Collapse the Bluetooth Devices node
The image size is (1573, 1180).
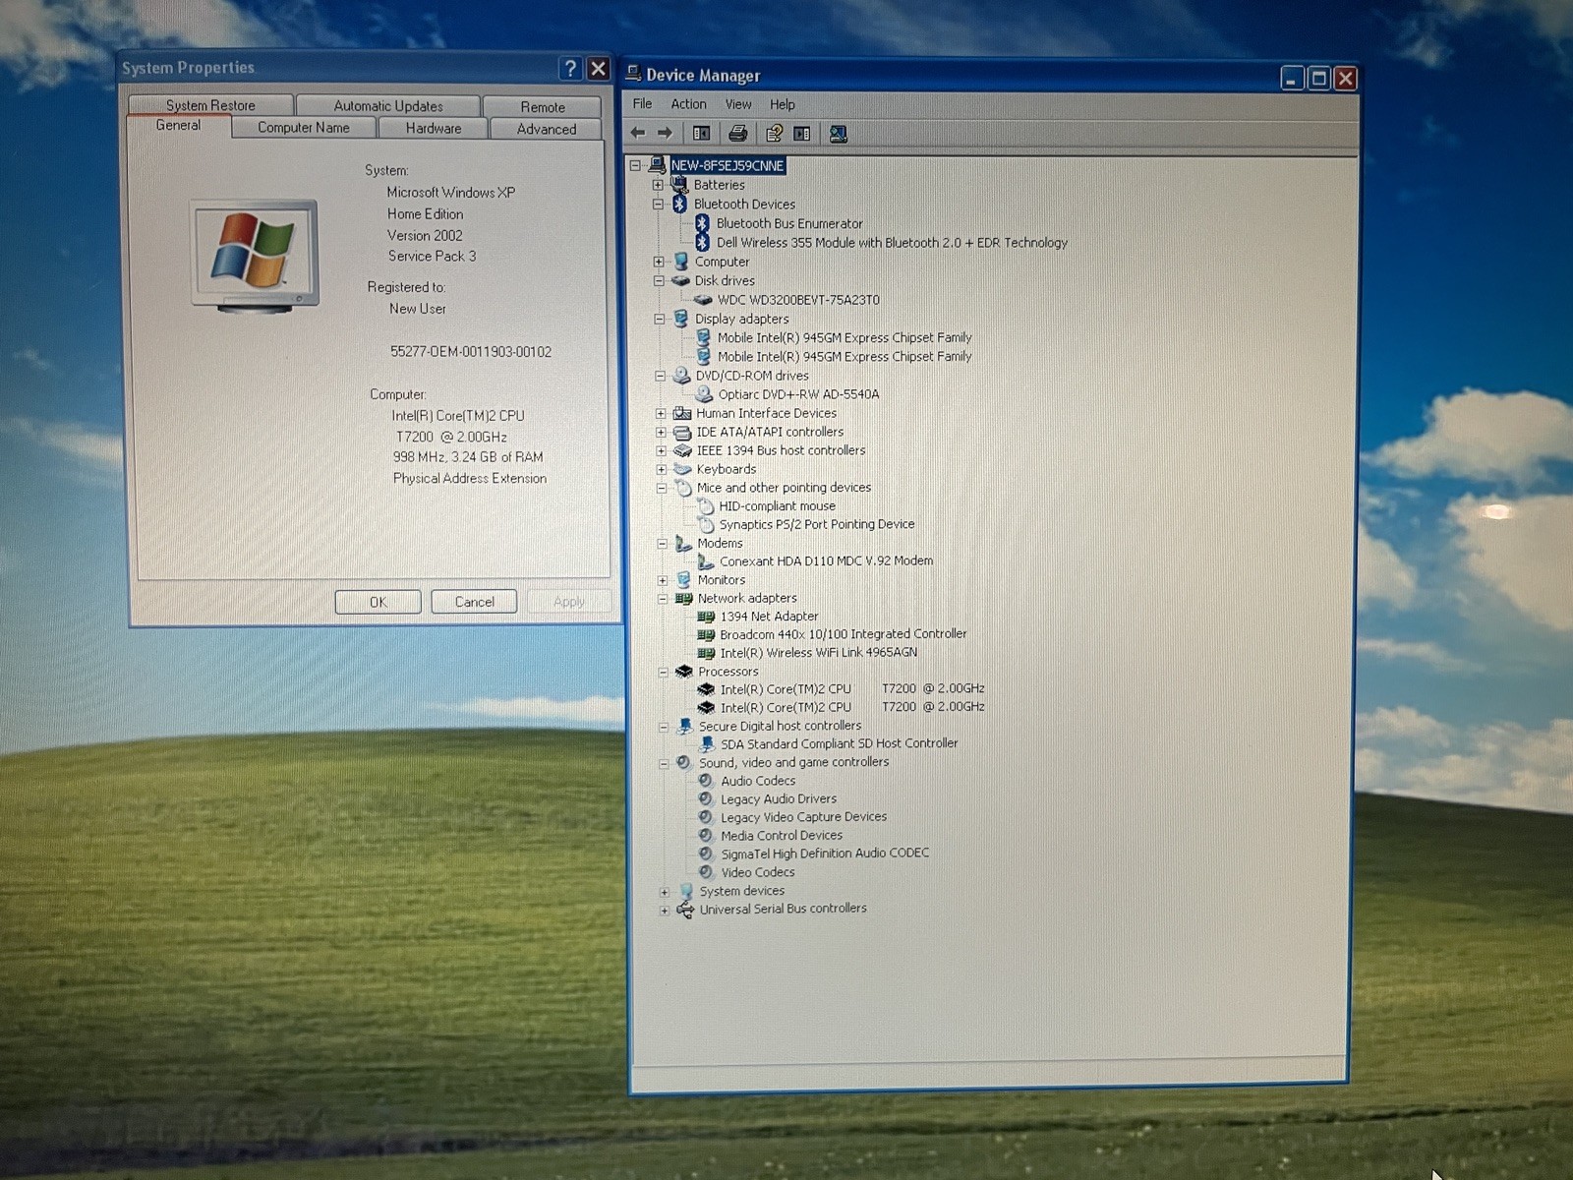coord(658,205)
